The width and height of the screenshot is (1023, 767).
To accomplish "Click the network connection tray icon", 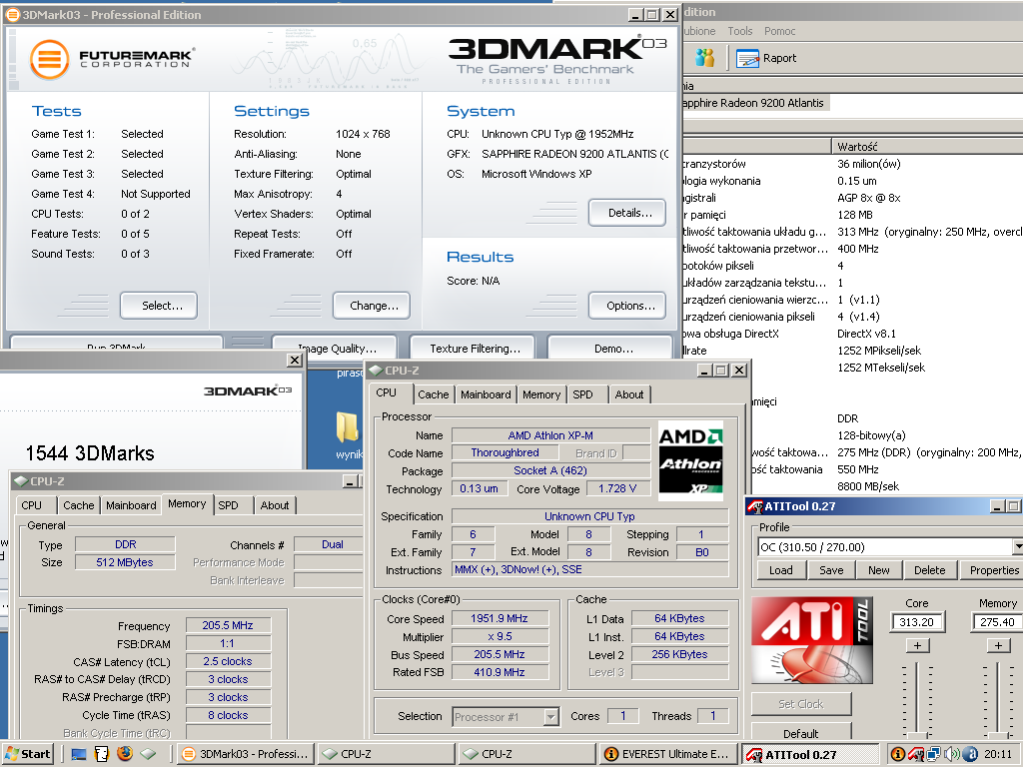I will click(x=934, y=754).
